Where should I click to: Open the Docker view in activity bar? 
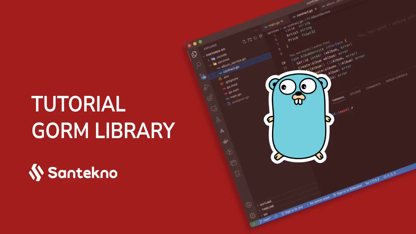[x=226, y=141]
